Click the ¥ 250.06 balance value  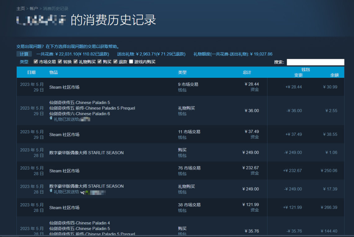329,171
